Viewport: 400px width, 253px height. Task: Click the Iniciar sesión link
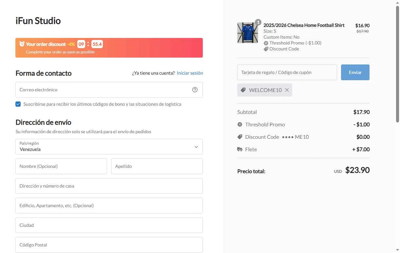point(190,73)
